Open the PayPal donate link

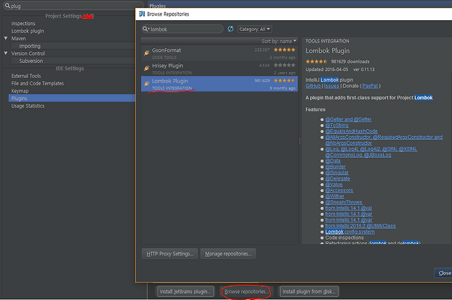coord(370,86)
